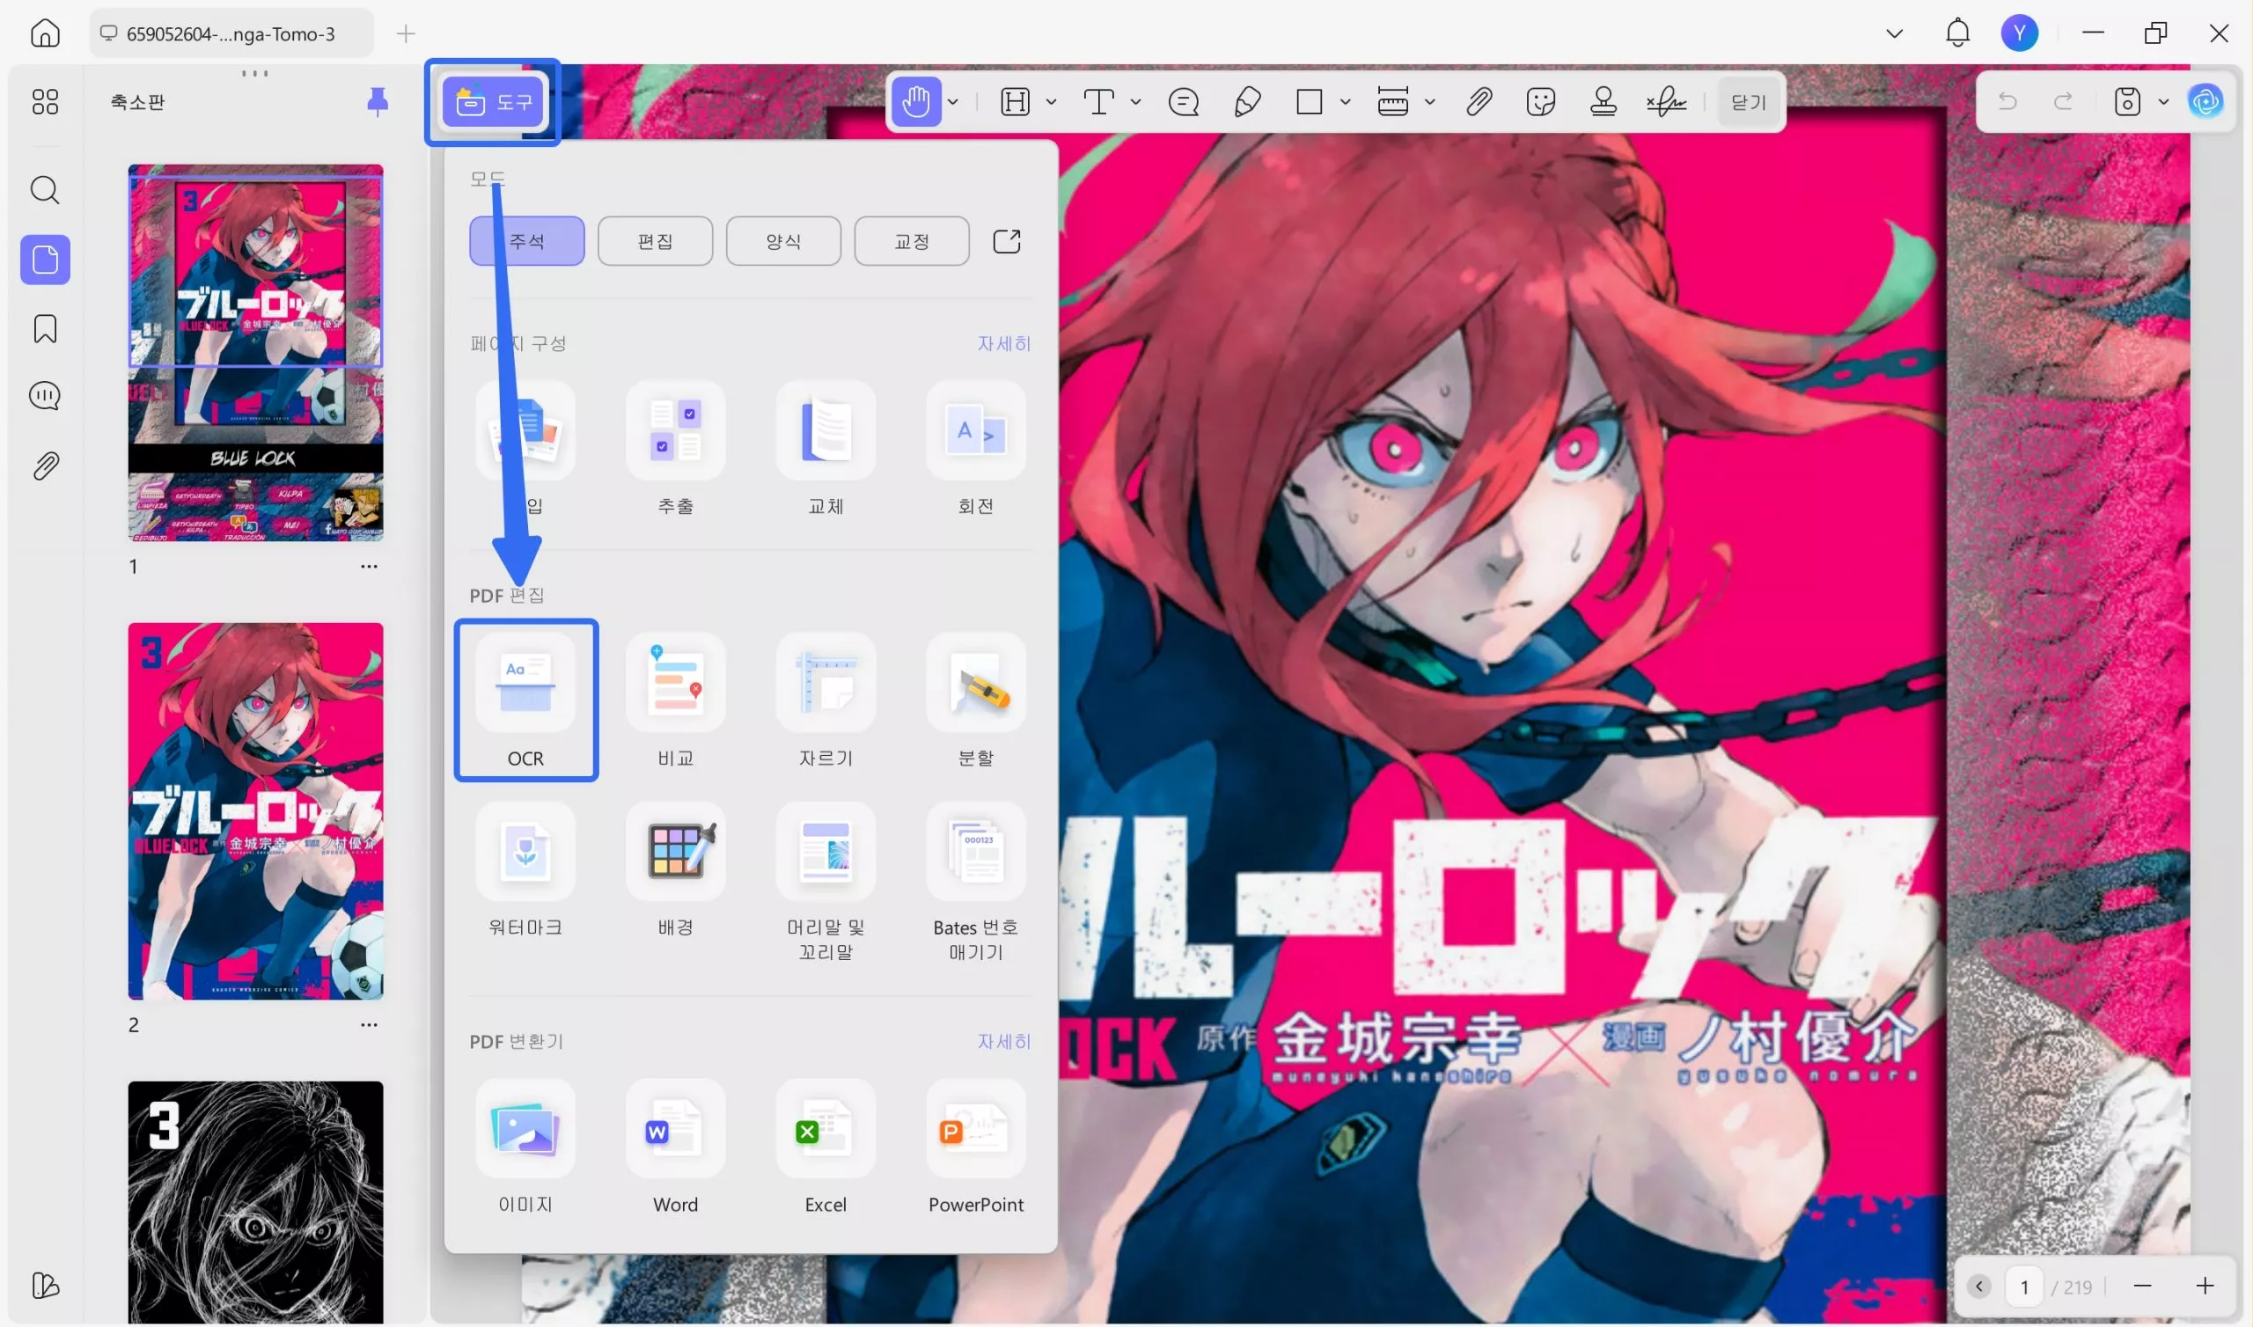Viewport: 2253px width, 1327px height.
Task: Click the 닫기 (close) toolbar button
Action: point(1748,102)
